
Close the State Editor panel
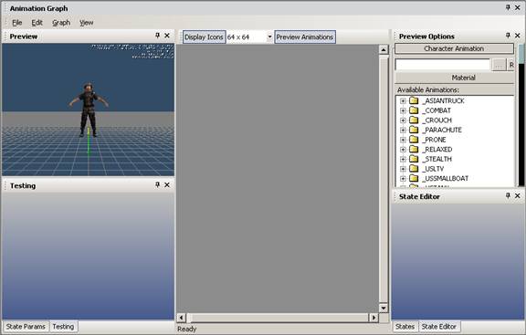point(518,195)
